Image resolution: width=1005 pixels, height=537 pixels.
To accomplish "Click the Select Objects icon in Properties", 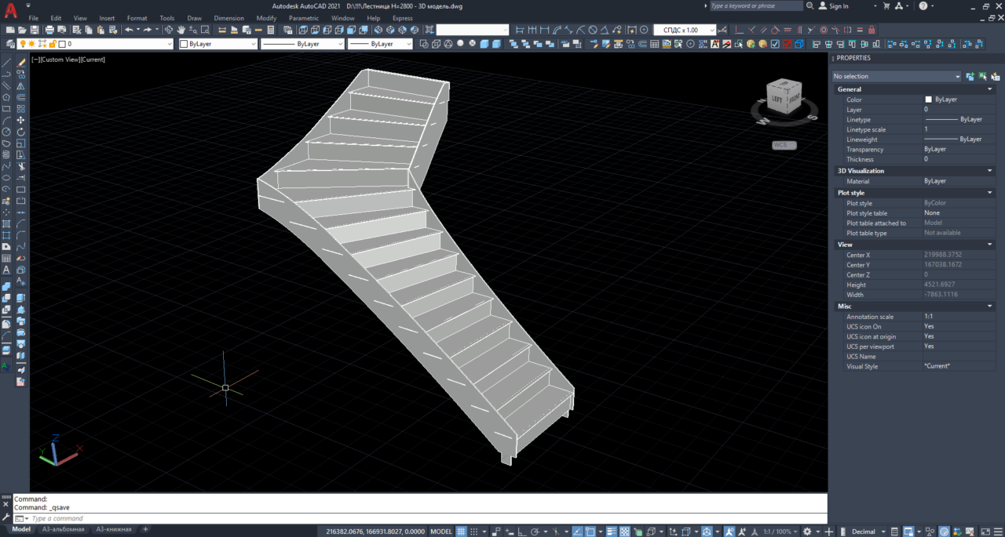I will pos(983,76).
